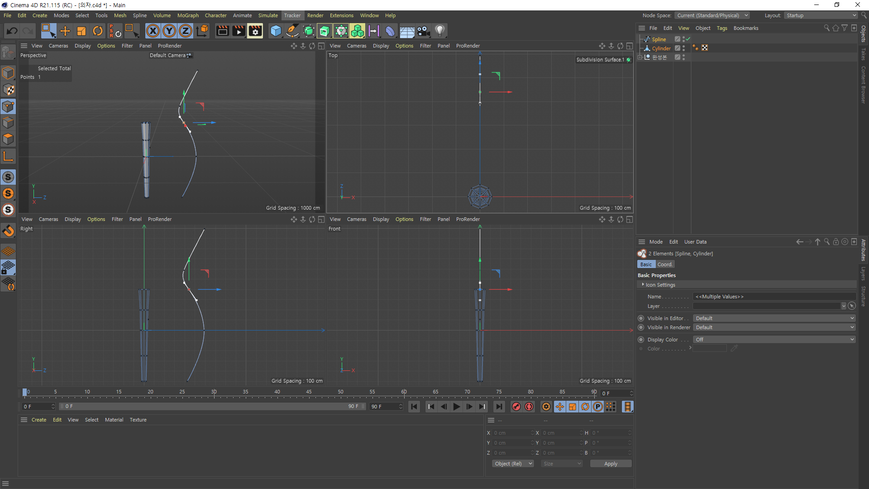
Task: Select the Spline Pen tool
Action: click(x=292, y=31)
